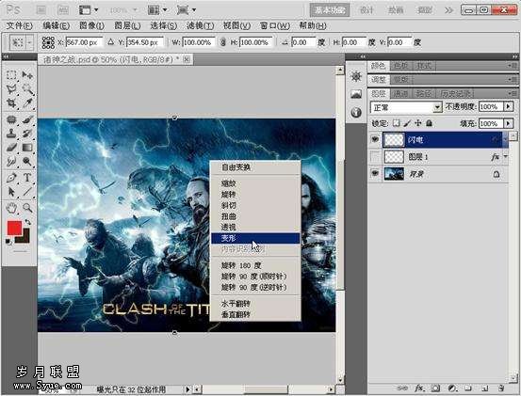Screen dimensions: 521x396
Task: Hide the 闪电 layer via eye icon
Action: 375,139
